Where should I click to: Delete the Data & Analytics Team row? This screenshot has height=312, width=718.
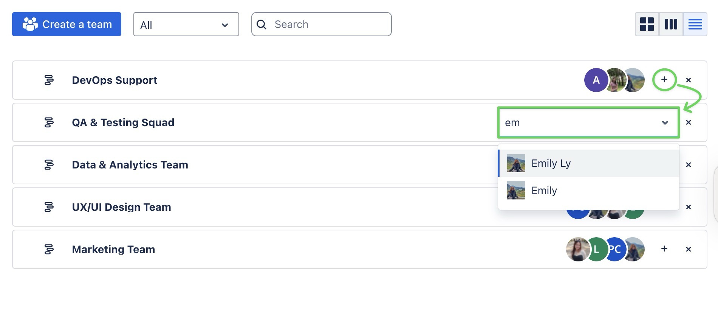[688, 165]
